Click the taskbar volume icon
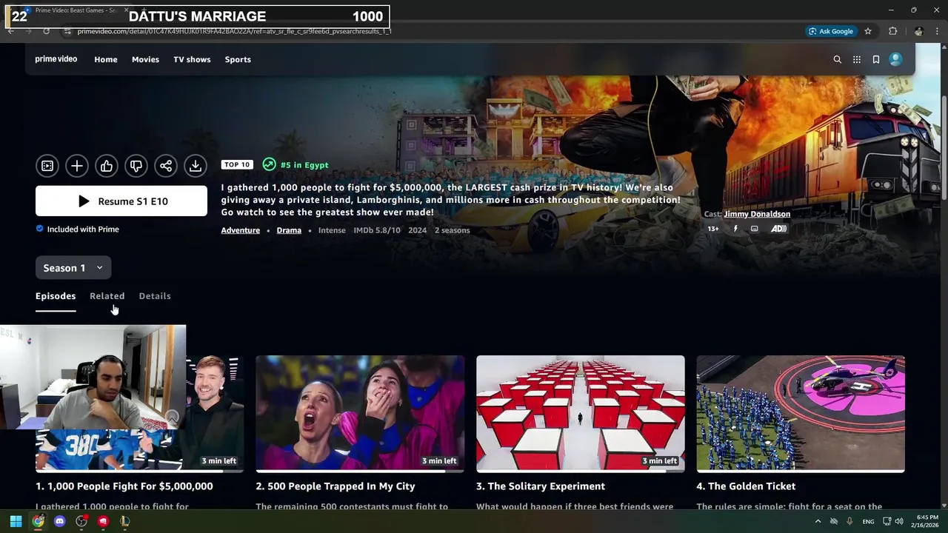Image resolution: width=948 pixels, height=533 pixels. tap(898, 521)
